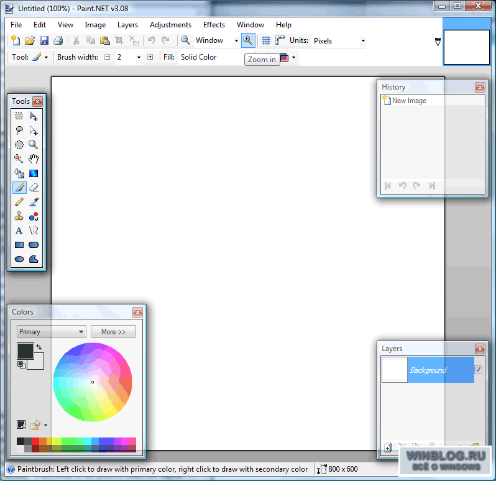Add new layer button in Layers panel
The image size is (496, 481).
pos(388,447)
